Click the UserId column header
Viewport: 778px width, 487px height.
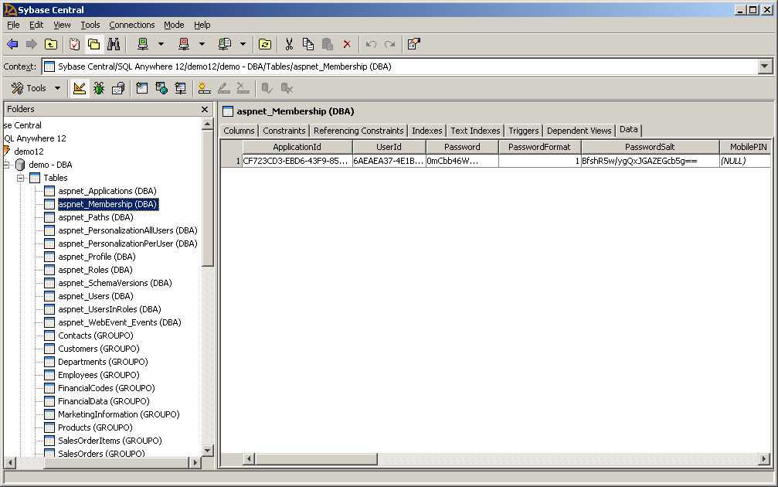point(389,147)
